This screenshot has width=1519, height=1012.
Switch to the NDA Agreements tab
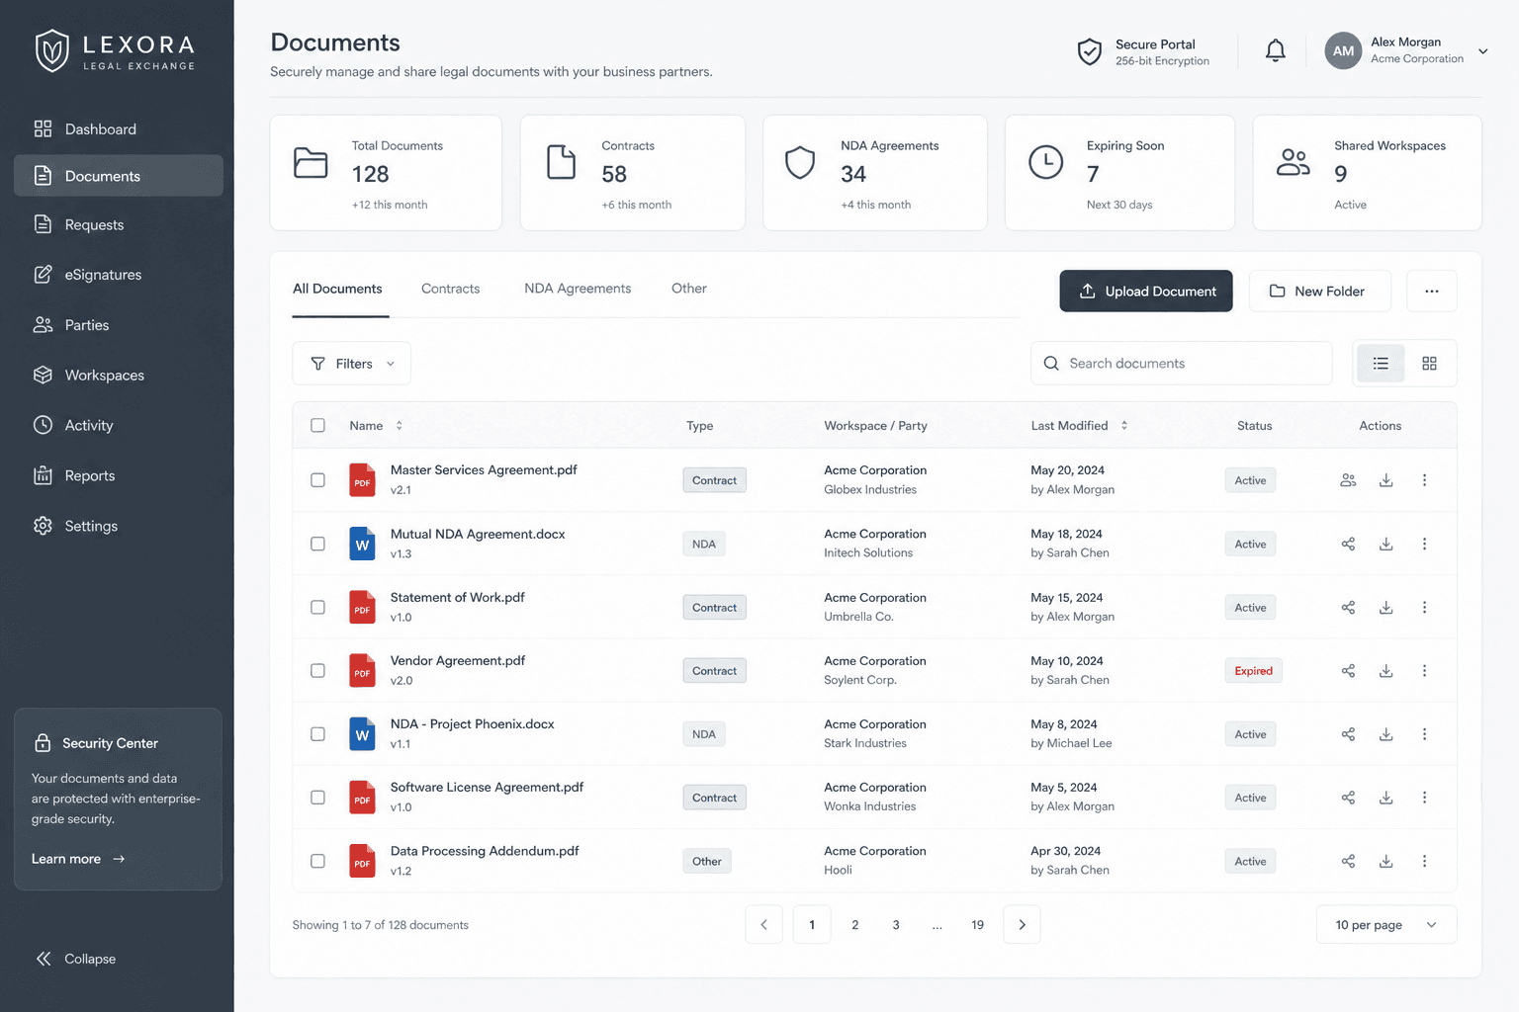coord(578,289)
